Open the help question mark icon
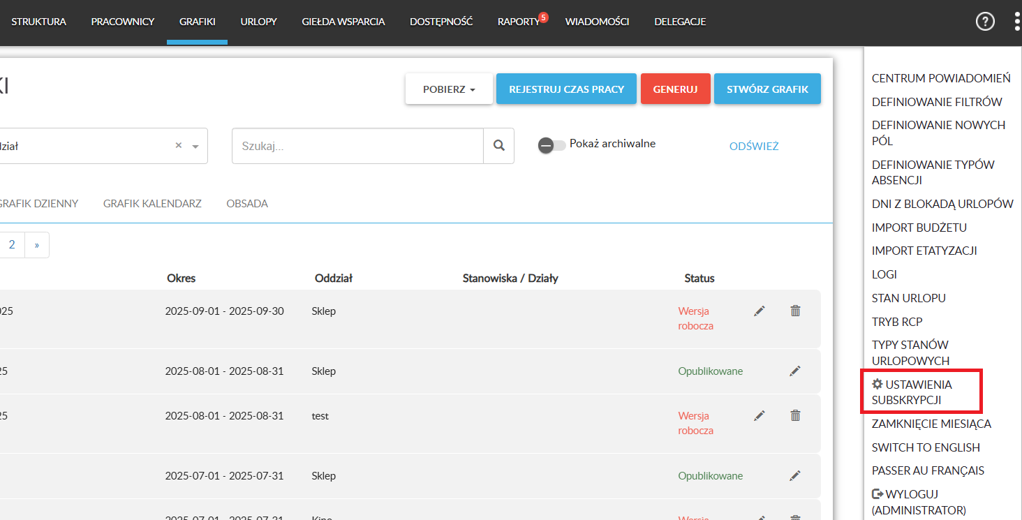The height and width of the screenshot is (520, 1022). pos(985,22)
